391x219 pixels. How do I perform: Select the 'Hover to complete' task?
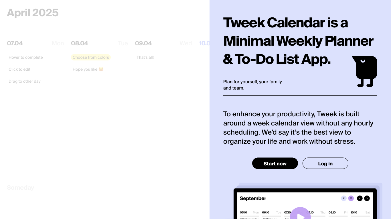click(x=35, y=57)
